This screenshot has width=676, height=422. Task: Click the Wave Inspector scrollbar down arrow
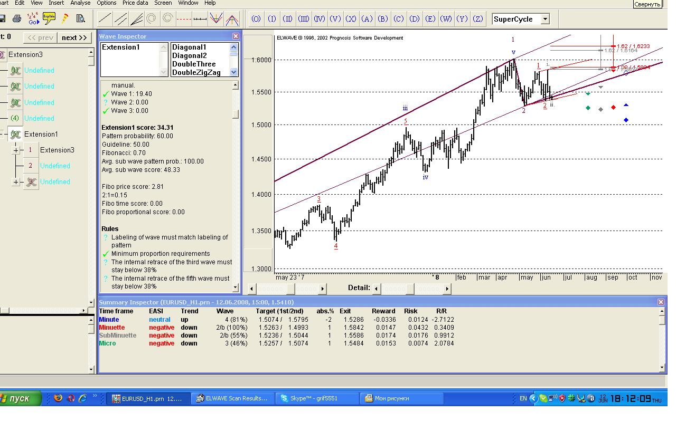pos(236,287)
